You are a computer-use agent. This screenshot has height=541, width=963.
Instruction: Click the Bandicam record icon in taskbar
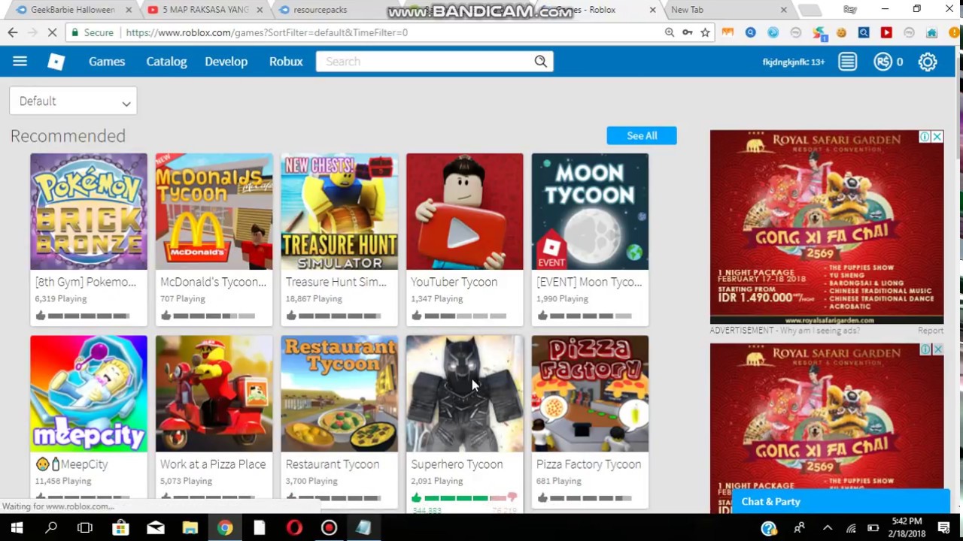(x=329, y=527)
